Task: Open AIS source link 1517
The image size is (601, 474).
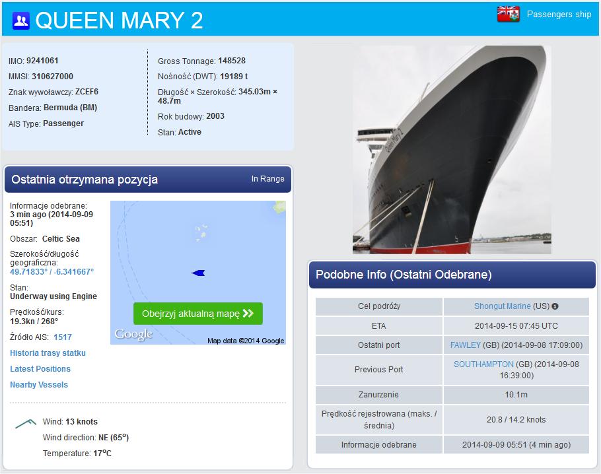Action: [x=63, y=337]
